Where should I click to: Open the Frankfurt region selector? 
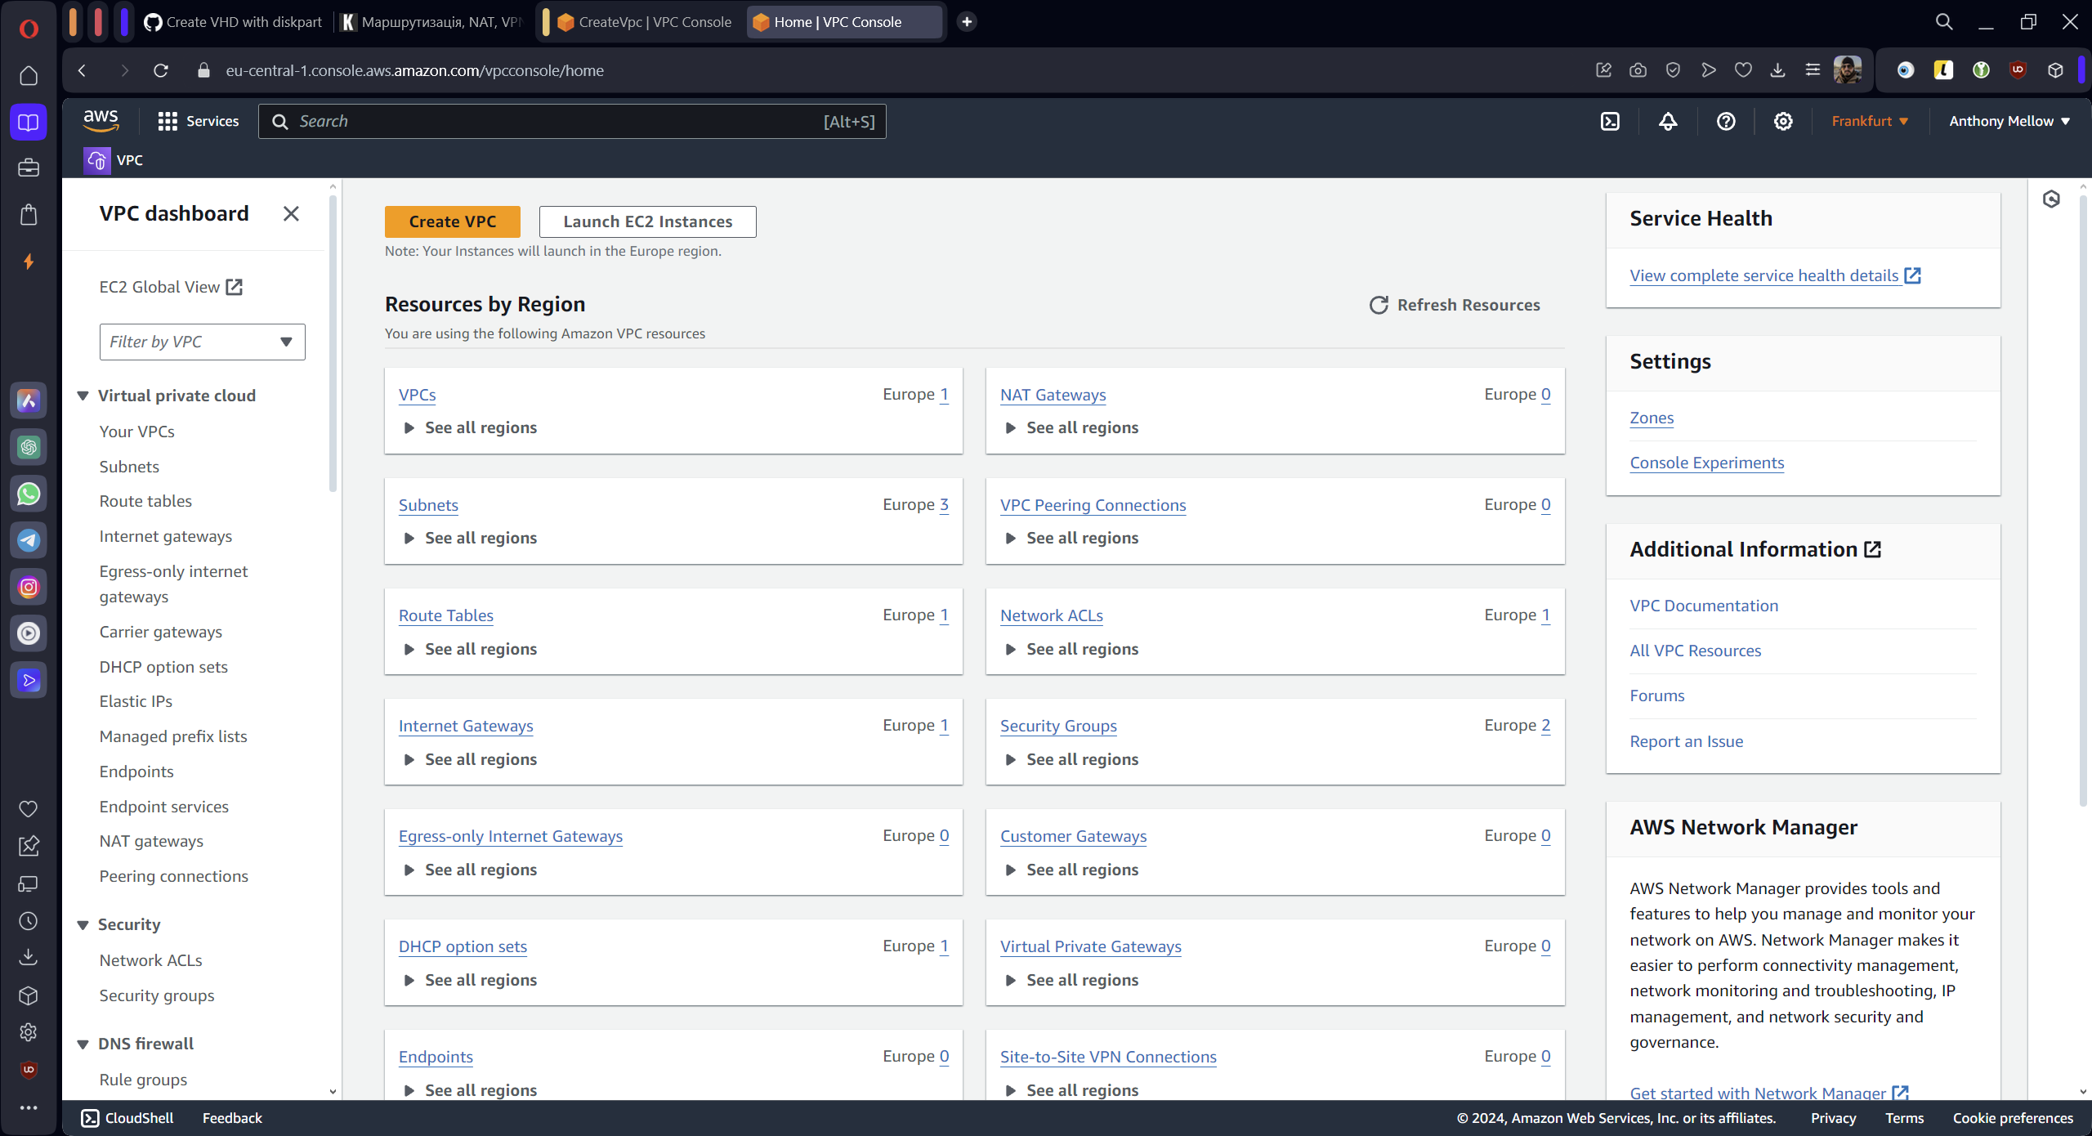(1869, 121)
